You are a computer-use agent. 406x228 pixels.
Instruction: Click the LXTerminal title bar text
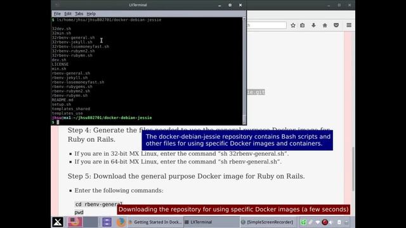(138, 5)
